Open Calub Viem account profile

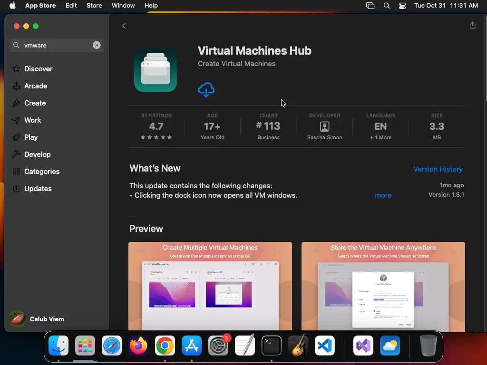tap(37, 319)
